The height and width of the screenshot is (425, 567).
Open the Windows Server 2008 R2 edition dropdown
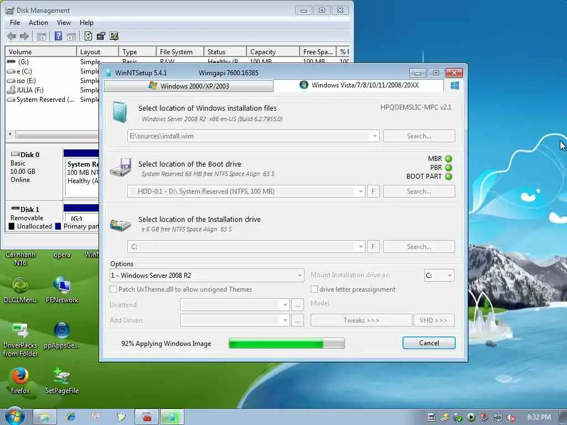point(207,276)
